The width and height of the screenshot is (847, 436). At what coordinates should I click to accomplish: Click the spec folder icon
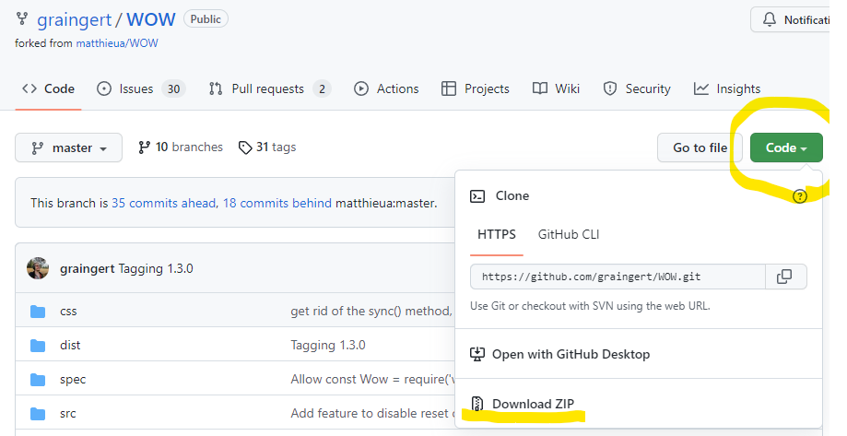(38, 379)
